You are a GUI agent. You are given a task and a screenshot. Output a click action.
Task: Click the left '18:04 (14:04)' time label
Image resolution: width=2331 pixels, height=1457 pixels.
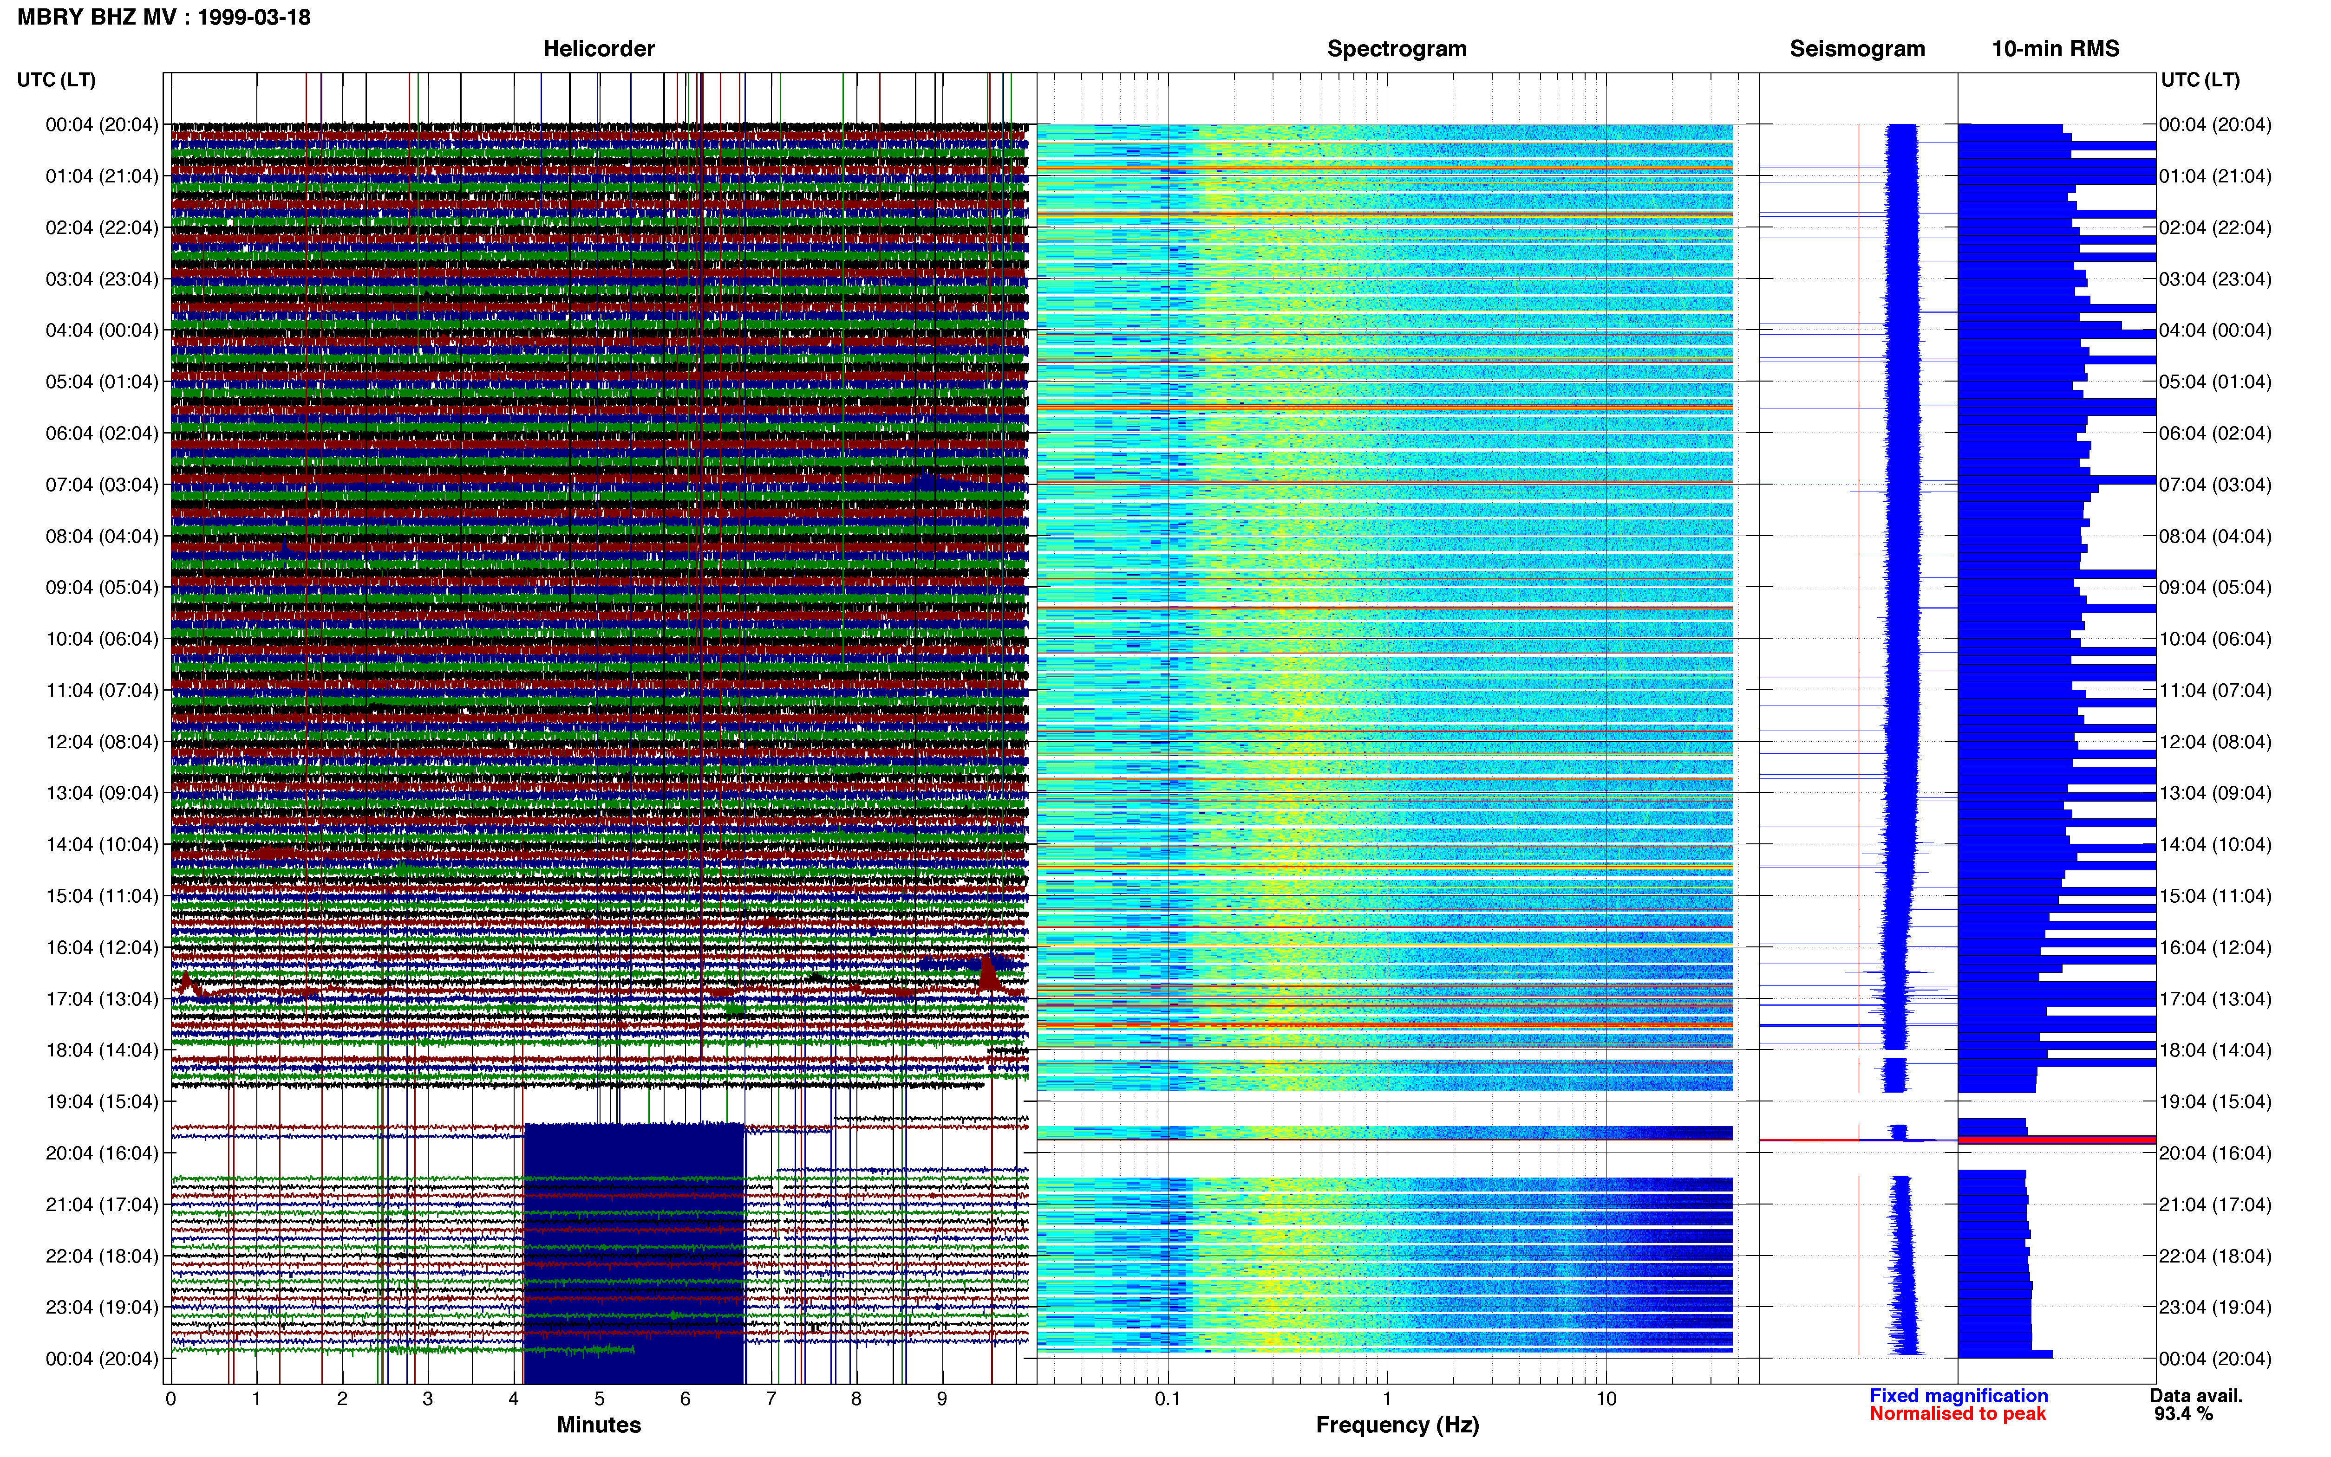[x=102, y=1050]
